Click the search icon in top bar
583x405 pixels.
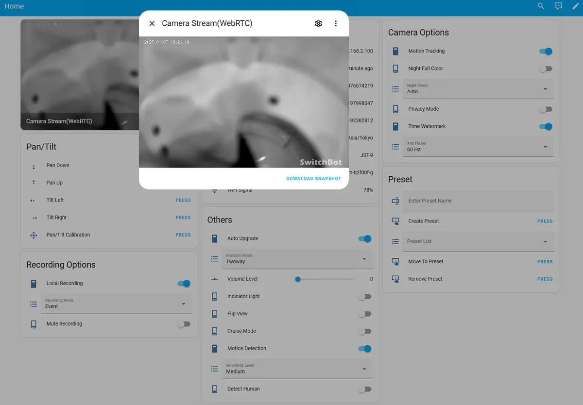[541, 6]
